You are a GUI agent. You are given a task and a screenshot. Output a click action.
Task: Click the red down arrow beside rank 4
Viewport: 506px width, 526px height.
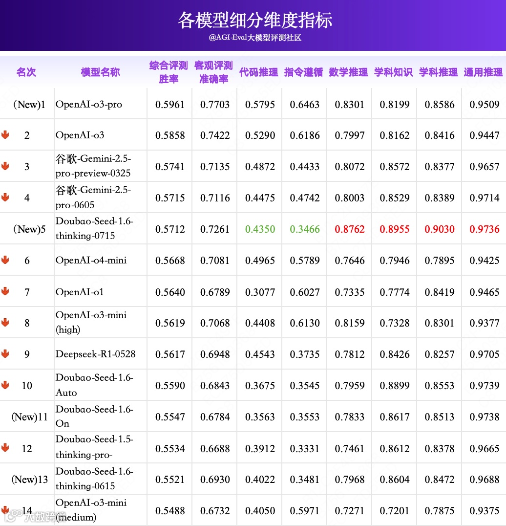(x=5, y=197)
